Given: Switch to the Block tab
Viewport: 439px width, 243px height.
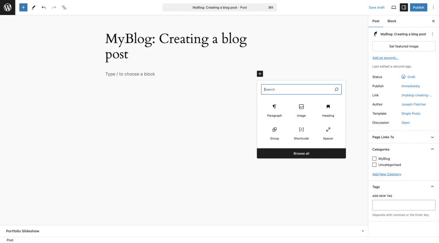Looking at the screenshot, I should click(x=392, y=21).
